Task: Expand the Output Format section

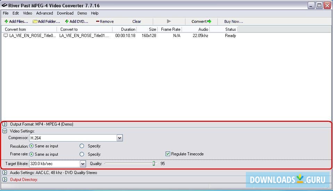Action: 5,124
